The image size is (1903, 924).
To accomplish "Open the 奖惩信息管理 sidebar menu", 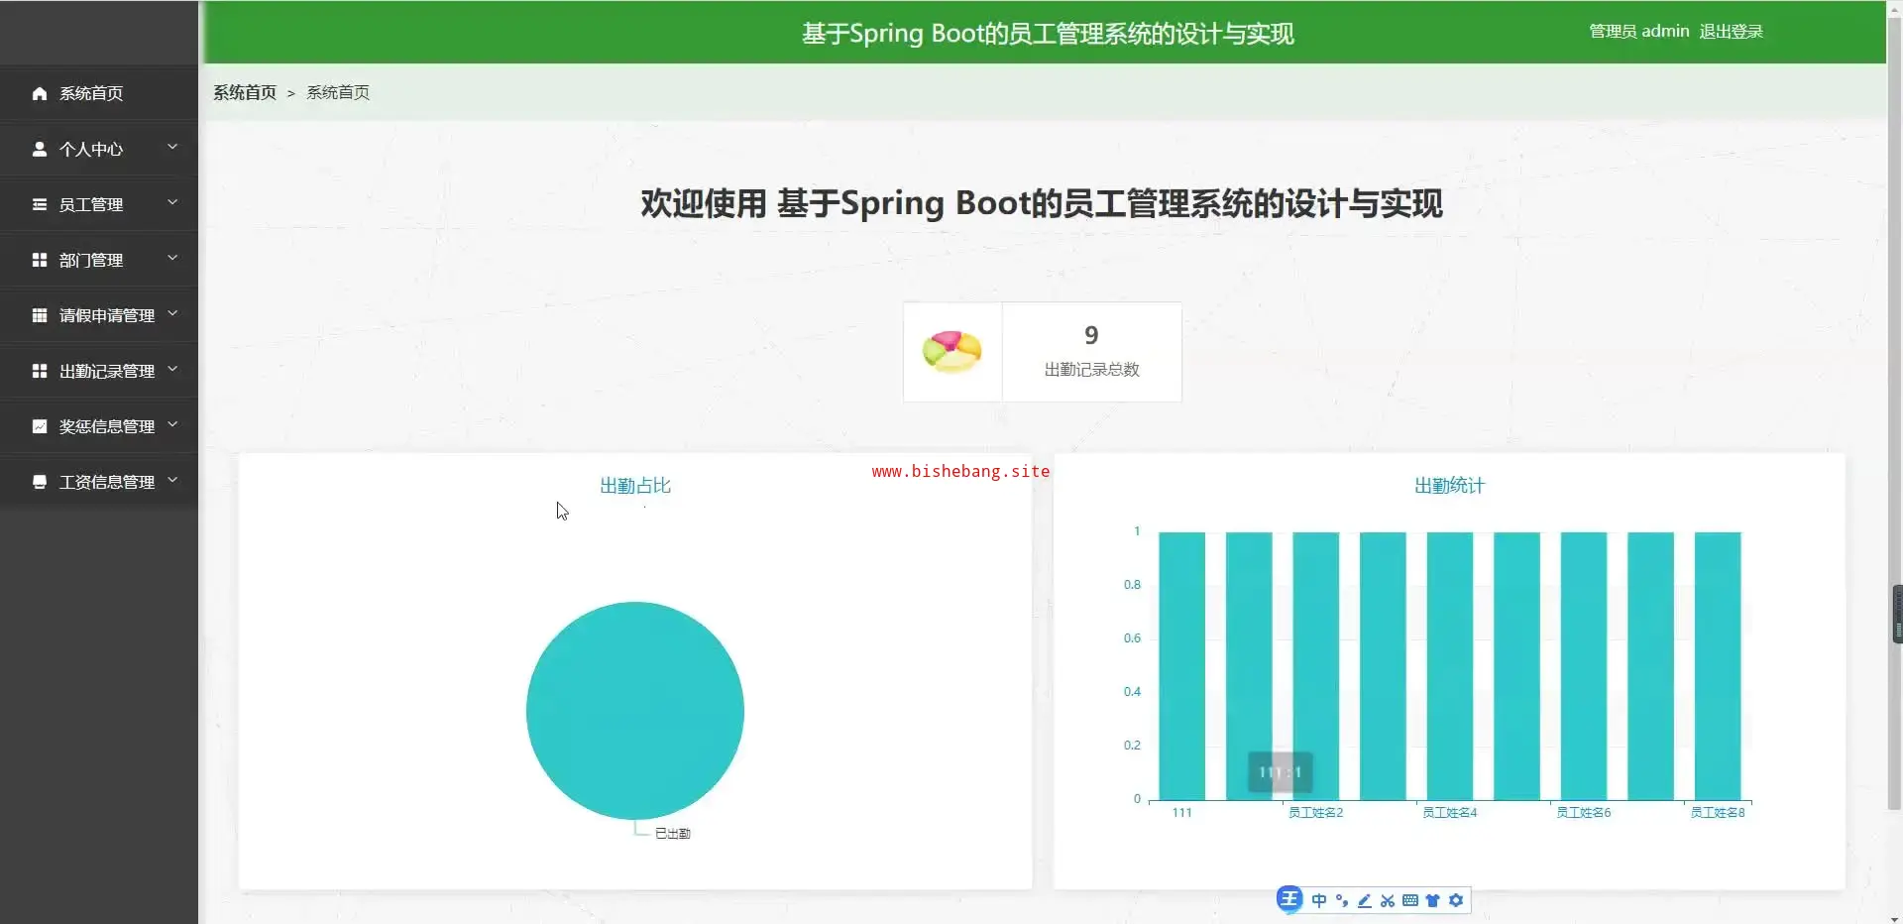I will [99, 426].
